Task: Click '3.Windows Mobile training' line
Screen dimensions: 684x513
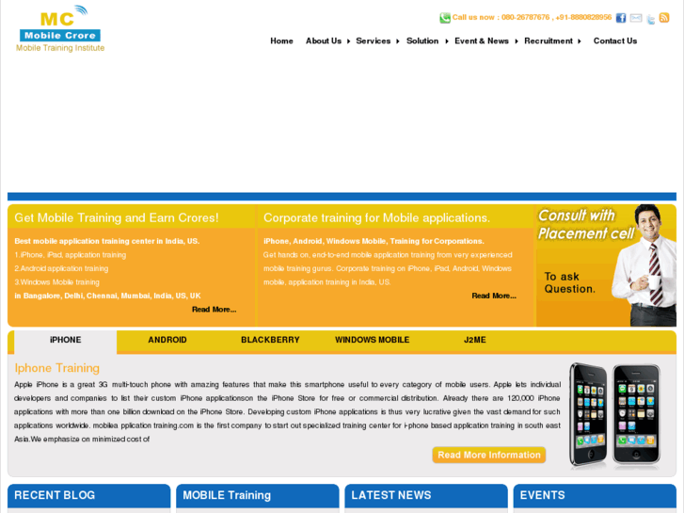Action: click(x=57, y=282)
